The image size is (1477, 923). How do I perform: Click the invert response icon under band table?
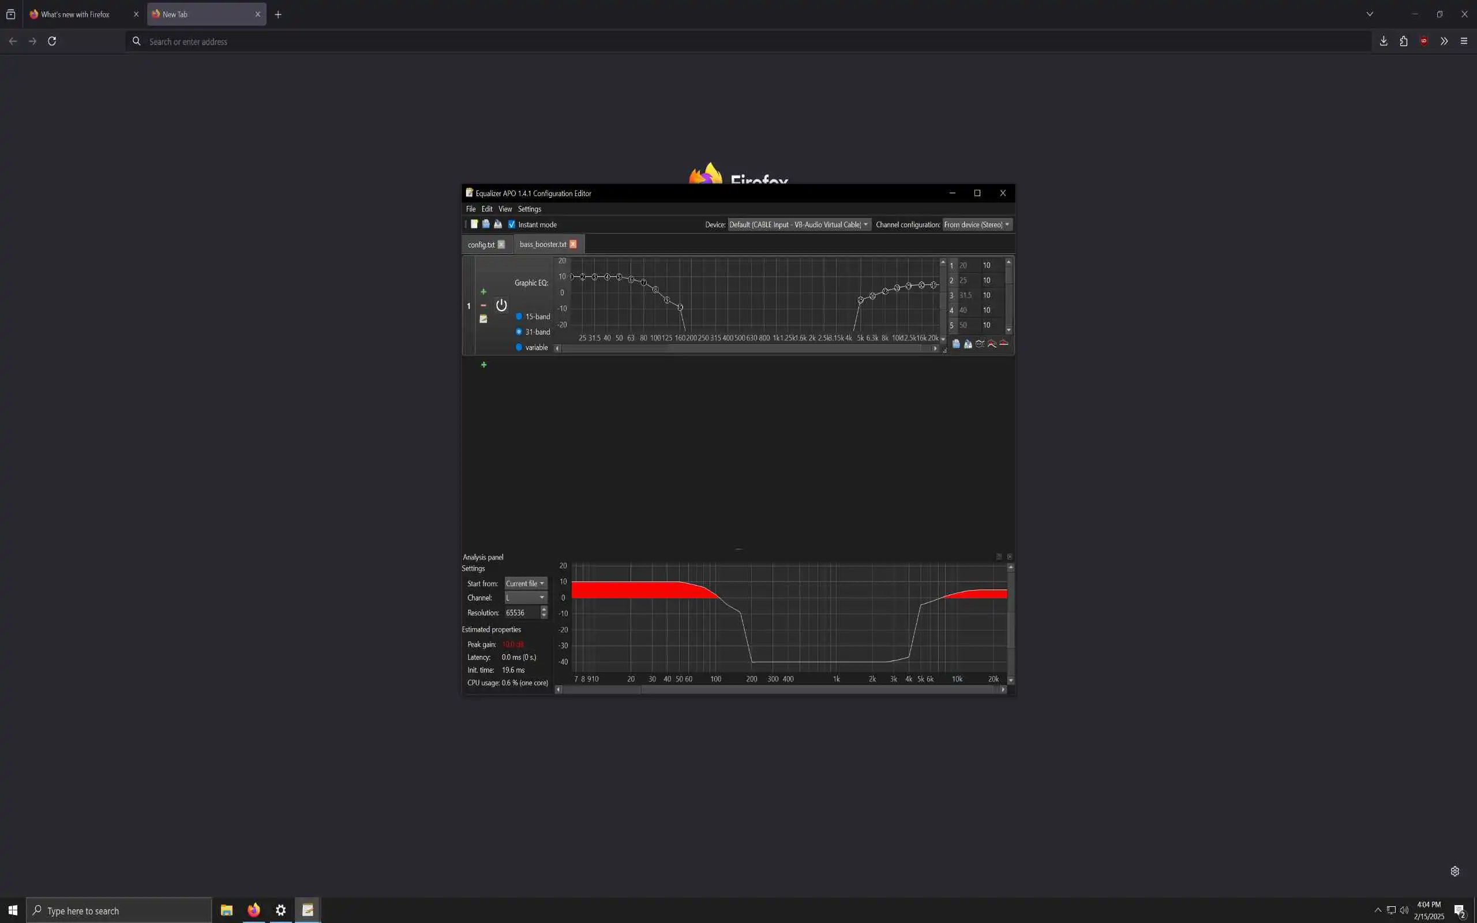[980, 344]
